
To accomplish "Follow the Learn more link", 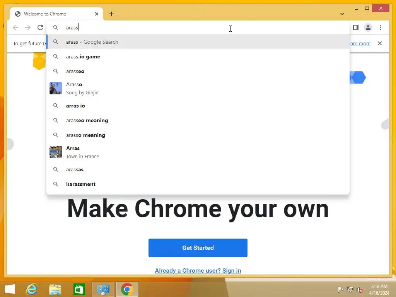I will (x=360, y=43).
